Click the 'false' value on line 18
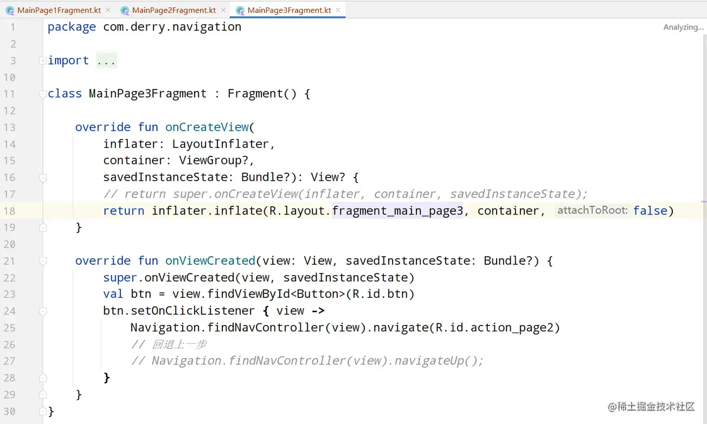707x424 pixels. coord(651,211)
